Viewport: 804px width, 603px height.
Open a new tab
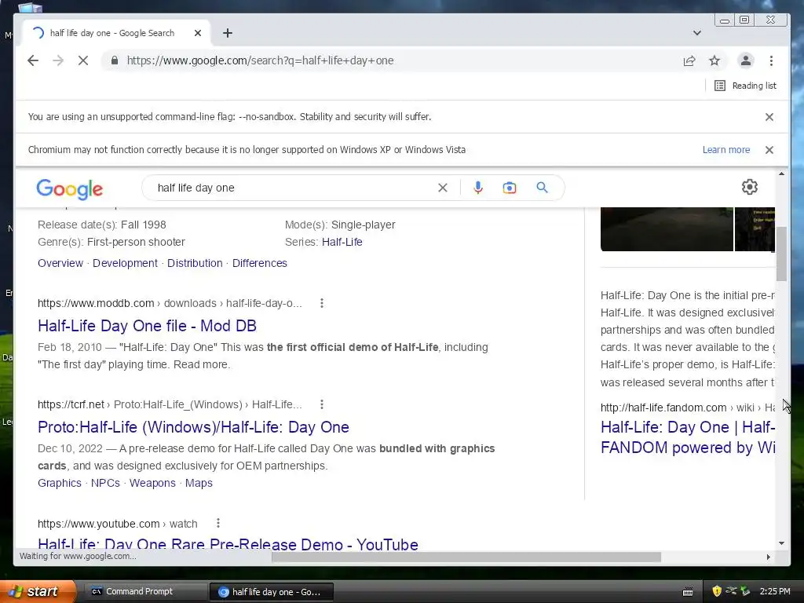pos(228,33)
